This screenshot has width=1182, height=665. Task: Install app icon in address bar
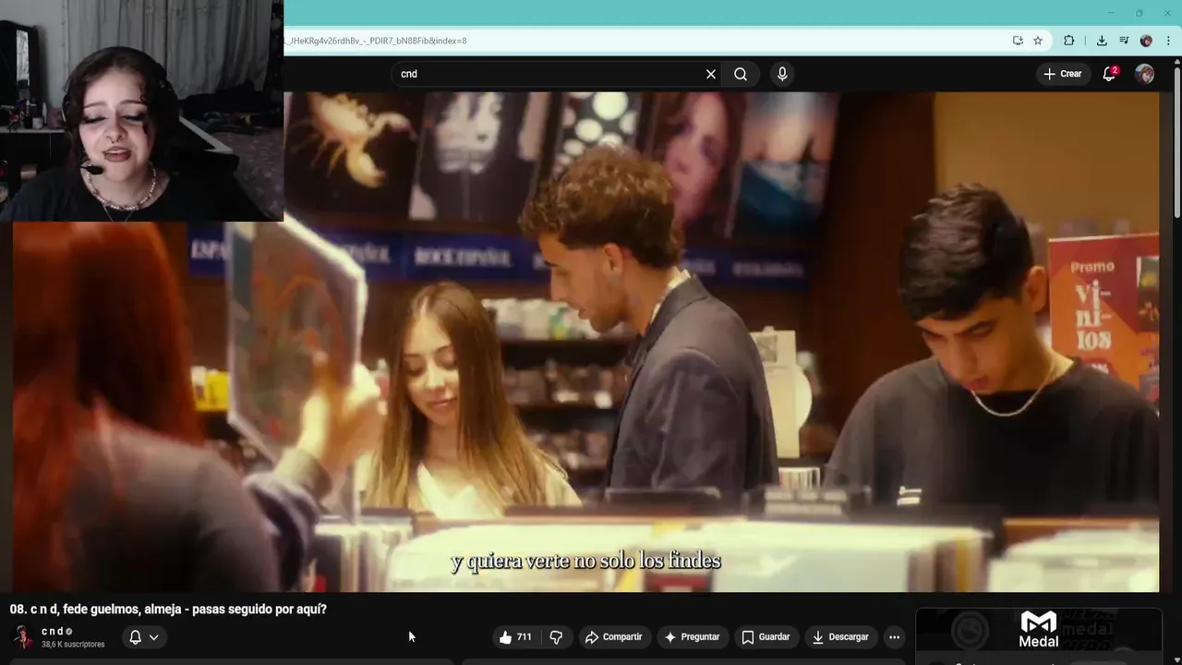click(1018, 41)
